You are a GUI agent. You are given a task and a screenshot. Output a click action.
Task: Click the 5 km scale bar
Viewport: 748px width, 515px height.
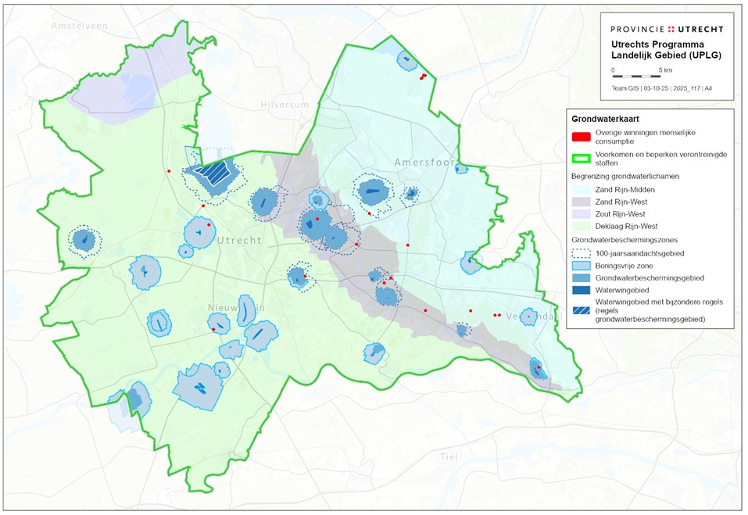click(636, 77)
